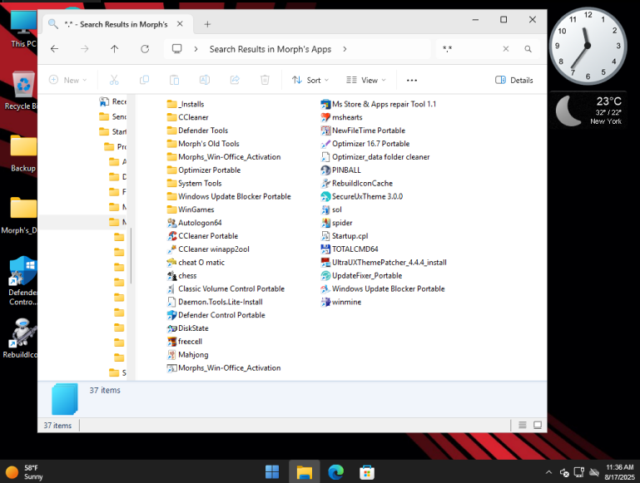Select the UpdateFixer_Portable file

[362, 275]
